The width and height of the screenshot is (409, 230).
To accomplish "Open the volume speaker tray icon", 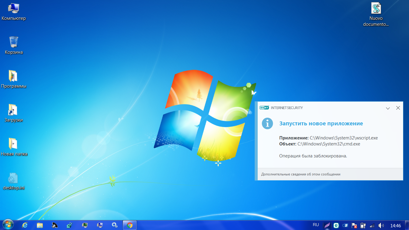I will pyautogui.click(x=381, y=225).
